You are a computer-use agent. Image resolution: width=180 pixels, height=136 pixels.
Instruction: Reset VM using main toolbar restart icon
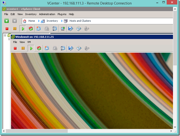point(31,29)
